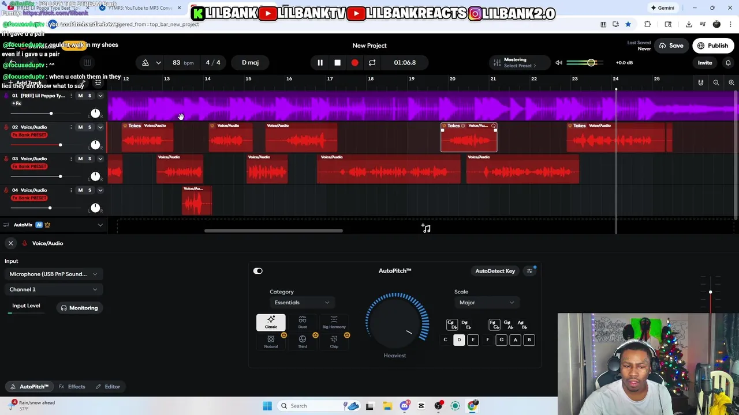Select the Big Harmony preset
739x415 pixels.
click(334, 322)
